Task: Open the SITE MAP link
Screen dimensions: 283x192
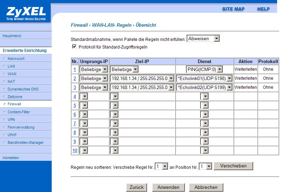Action: coord(233,9)
